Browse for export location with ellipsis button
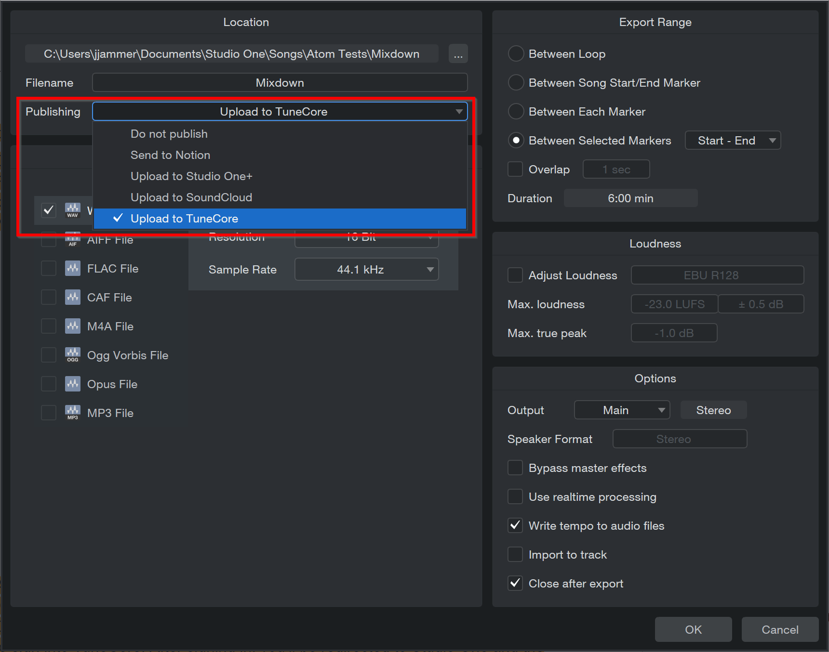Image resolution: width=829 pixels, height=652 pixels. [458, 54]
